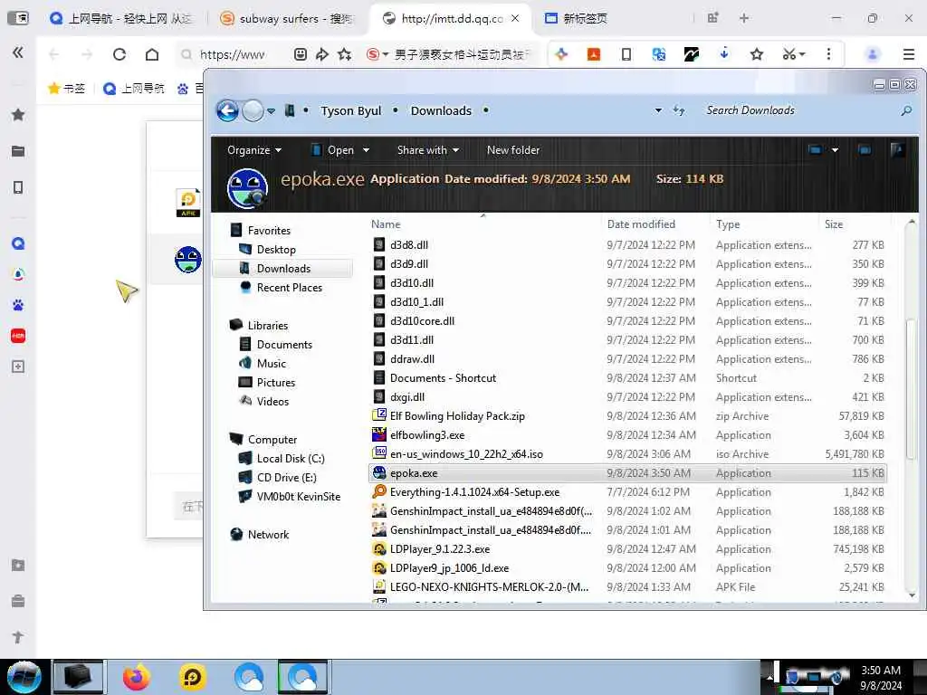Open the paw icon in browser sidebar
This screenshot has width=927, height=695.
tap(18, 305)
